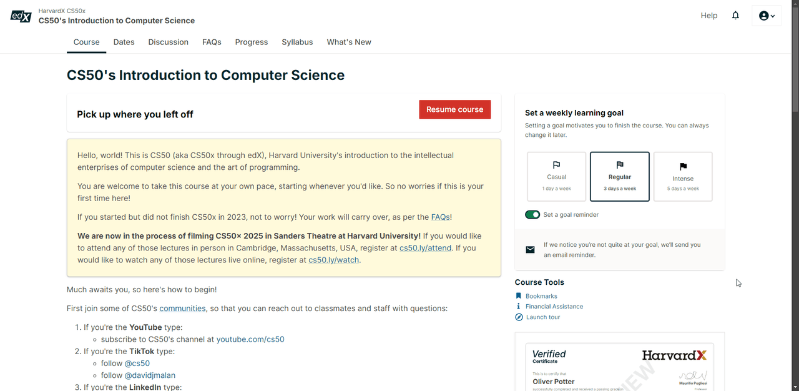799x391 pixels.
Task: Open the Help link in header
Action: point(708,16)
